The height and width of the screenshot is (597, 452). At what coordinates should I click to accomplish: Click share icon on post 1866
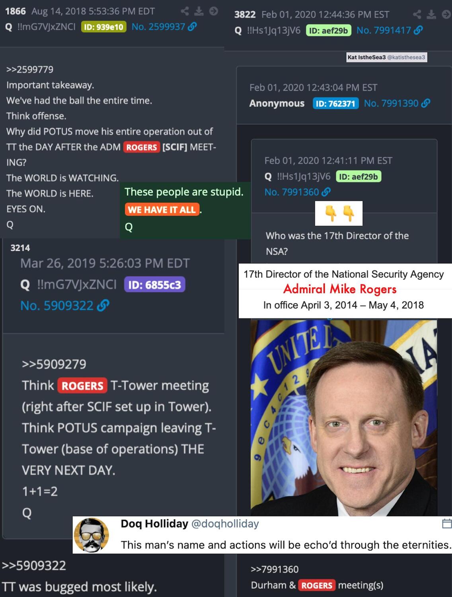185,11
